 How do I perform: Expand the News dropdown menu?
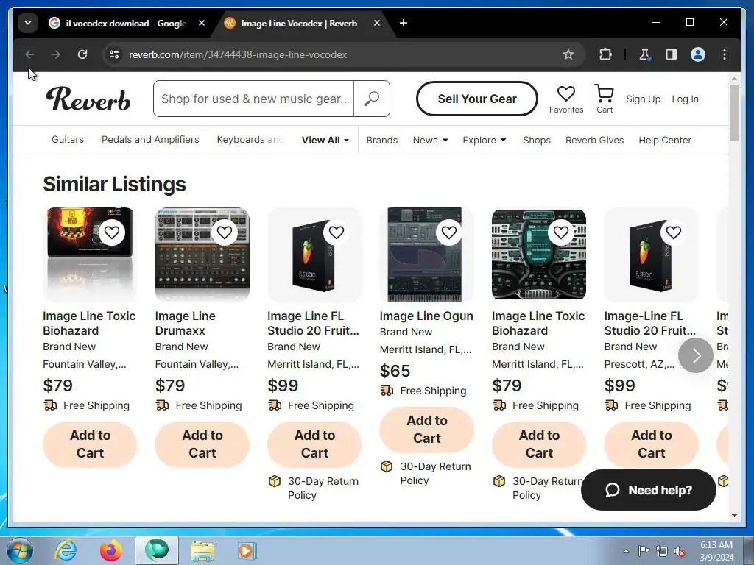click(x=430, y=141)
